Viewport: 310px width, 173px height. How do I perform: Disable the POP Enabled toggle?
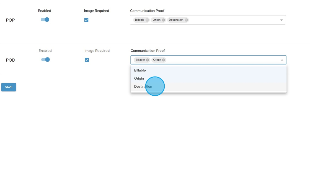click(45, 20)
